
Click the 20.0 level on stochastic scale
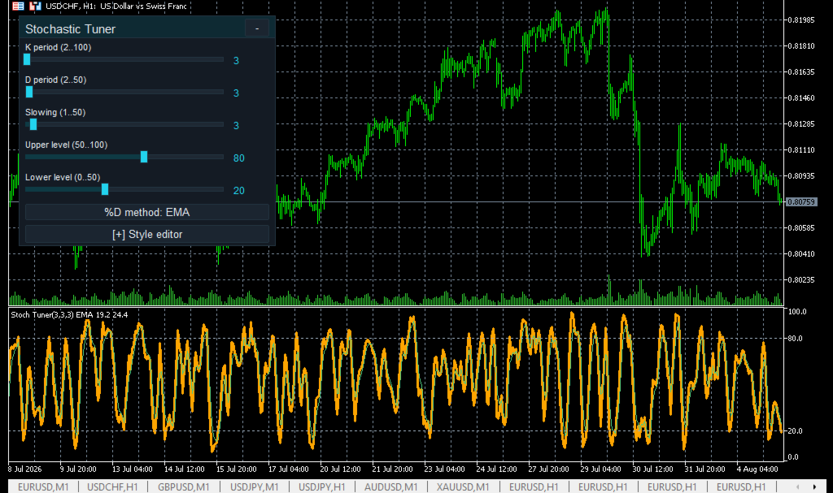tap(796, 431)
